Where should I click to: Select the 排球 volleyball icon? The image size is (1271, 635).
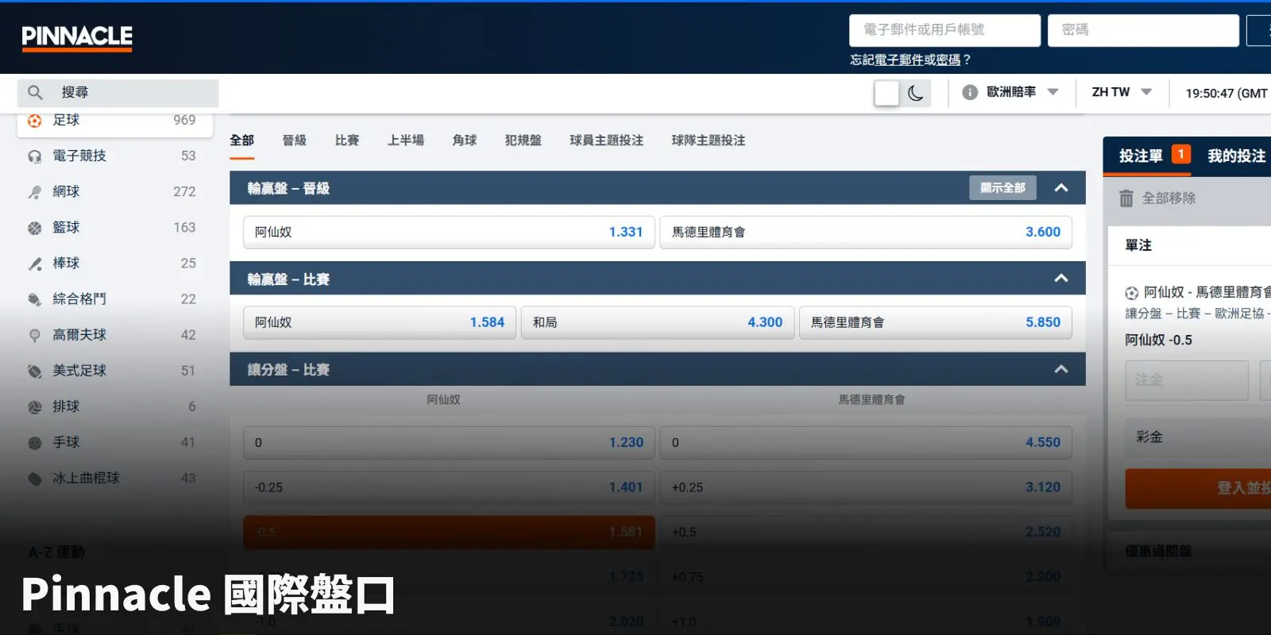point(34,406)
